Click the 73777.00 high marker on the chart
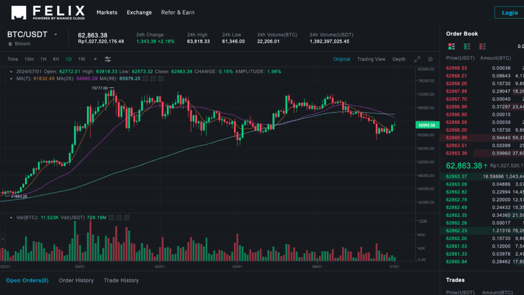Screen dimensions: 524x295 (100, 88)
